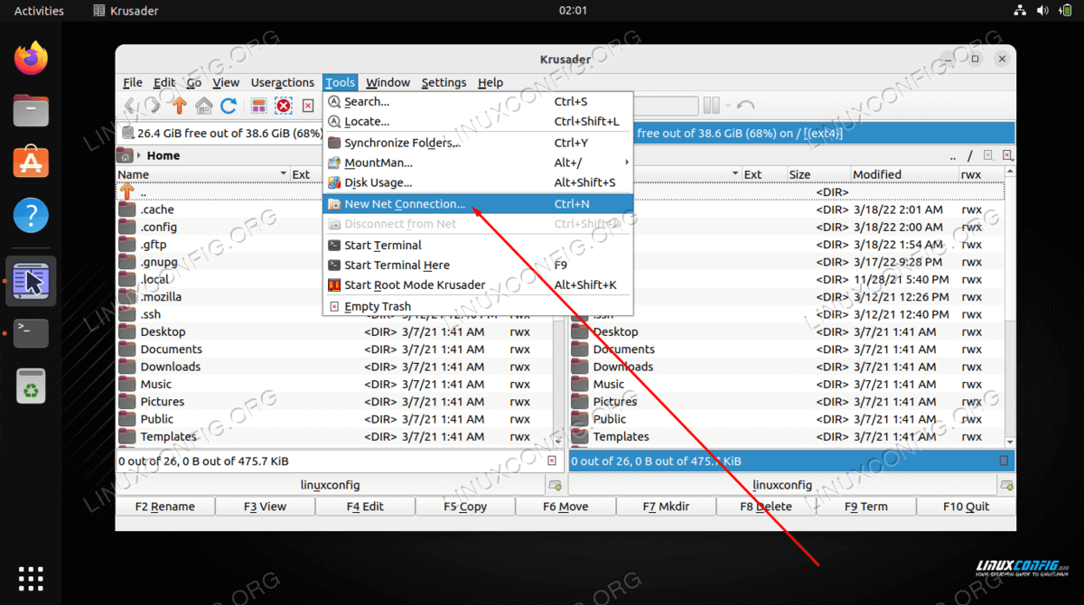The height and width of the screenshot is (605, 1084).
Task: Sort right panel by Size column
Action: pyautogui.click(x=818, y=174)
